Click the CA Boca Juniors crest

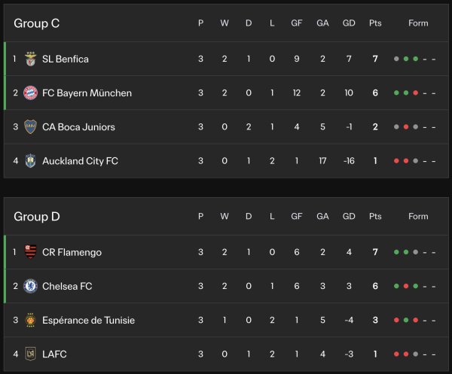pos(30,127)
